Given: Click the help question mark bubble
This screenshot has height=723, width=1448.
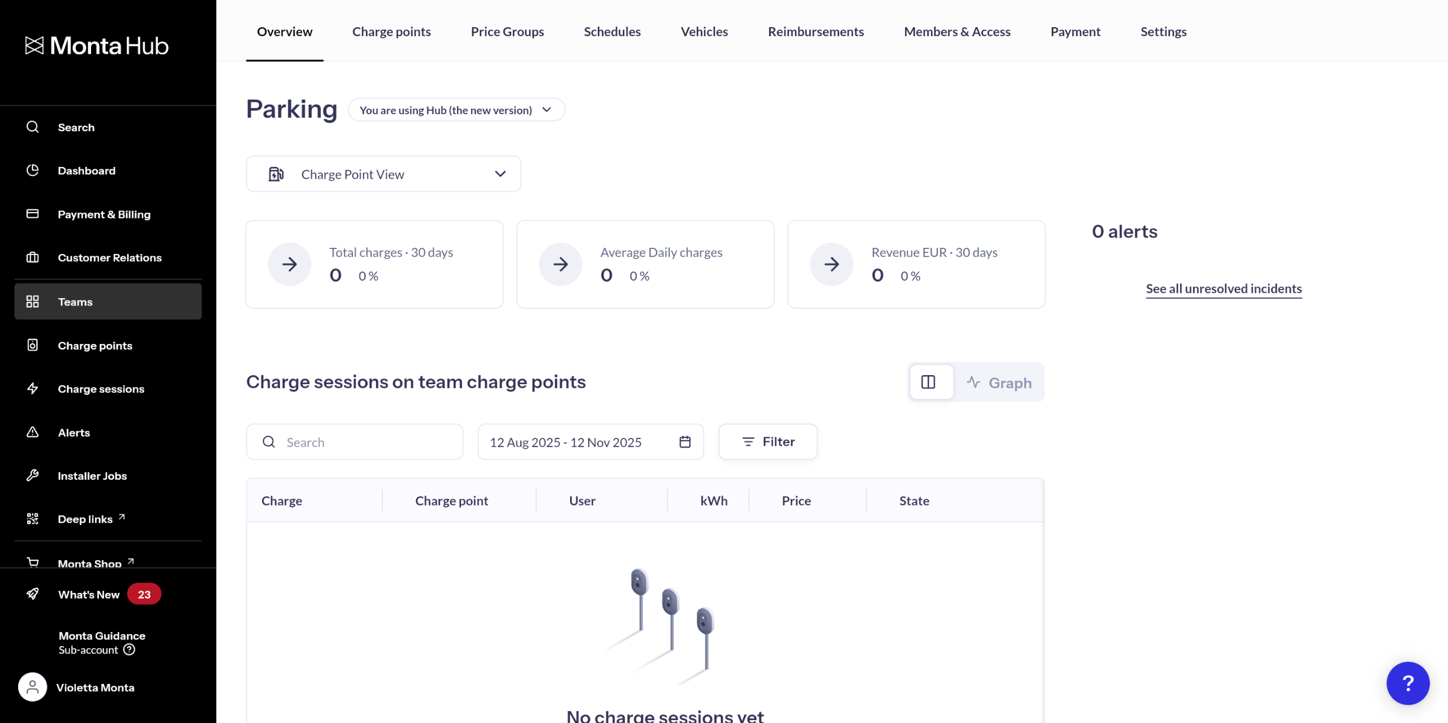Looking at the screenshot, I should tap(1407, 683).
